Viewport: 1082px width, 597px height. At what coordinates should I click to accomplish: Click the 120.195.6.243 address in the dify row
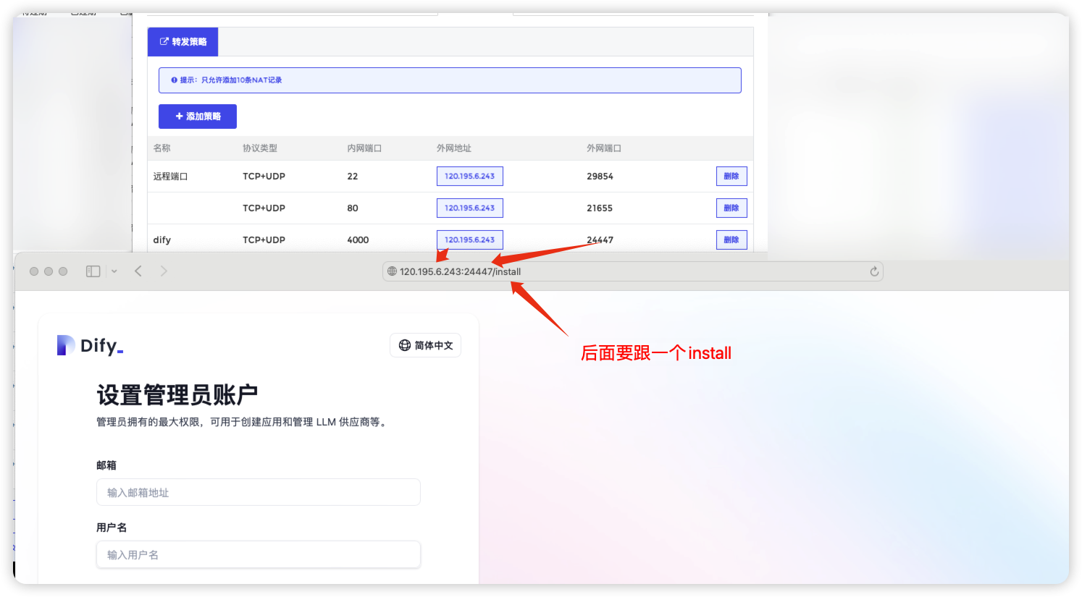pos(469,240)
